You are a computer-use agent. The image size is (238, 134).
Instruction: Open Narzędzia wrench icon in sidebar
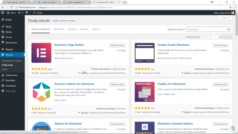click(x=3, y=80)
